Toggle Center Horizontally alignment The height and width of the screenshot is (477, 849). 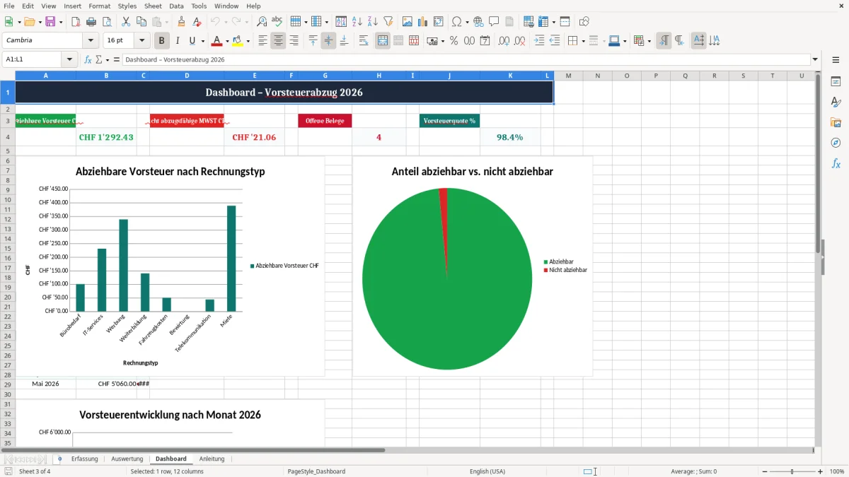pyautogui.click(x=278, y=41)
